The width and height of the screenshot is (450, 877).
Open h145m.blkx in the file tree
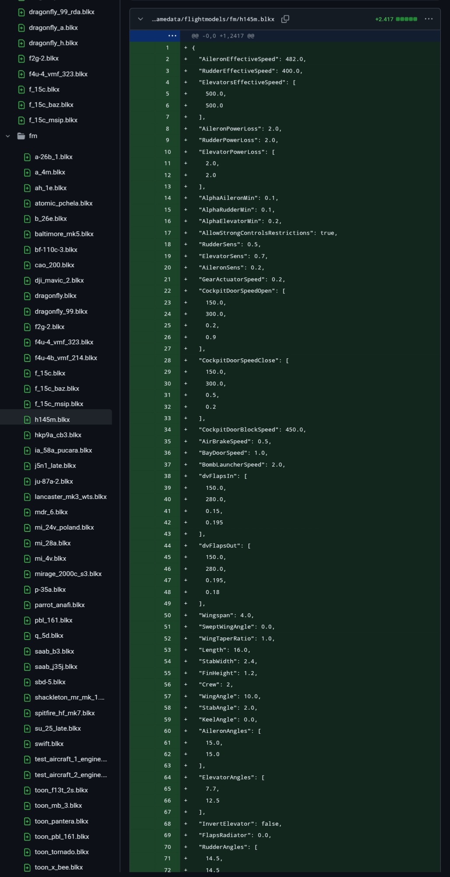[x=52, y=420]
